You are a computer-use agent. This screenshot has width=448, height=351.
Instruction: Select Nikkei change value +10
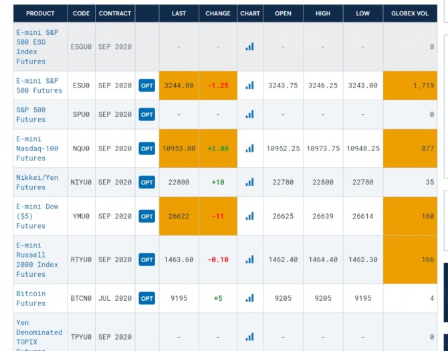coord(218,183)
